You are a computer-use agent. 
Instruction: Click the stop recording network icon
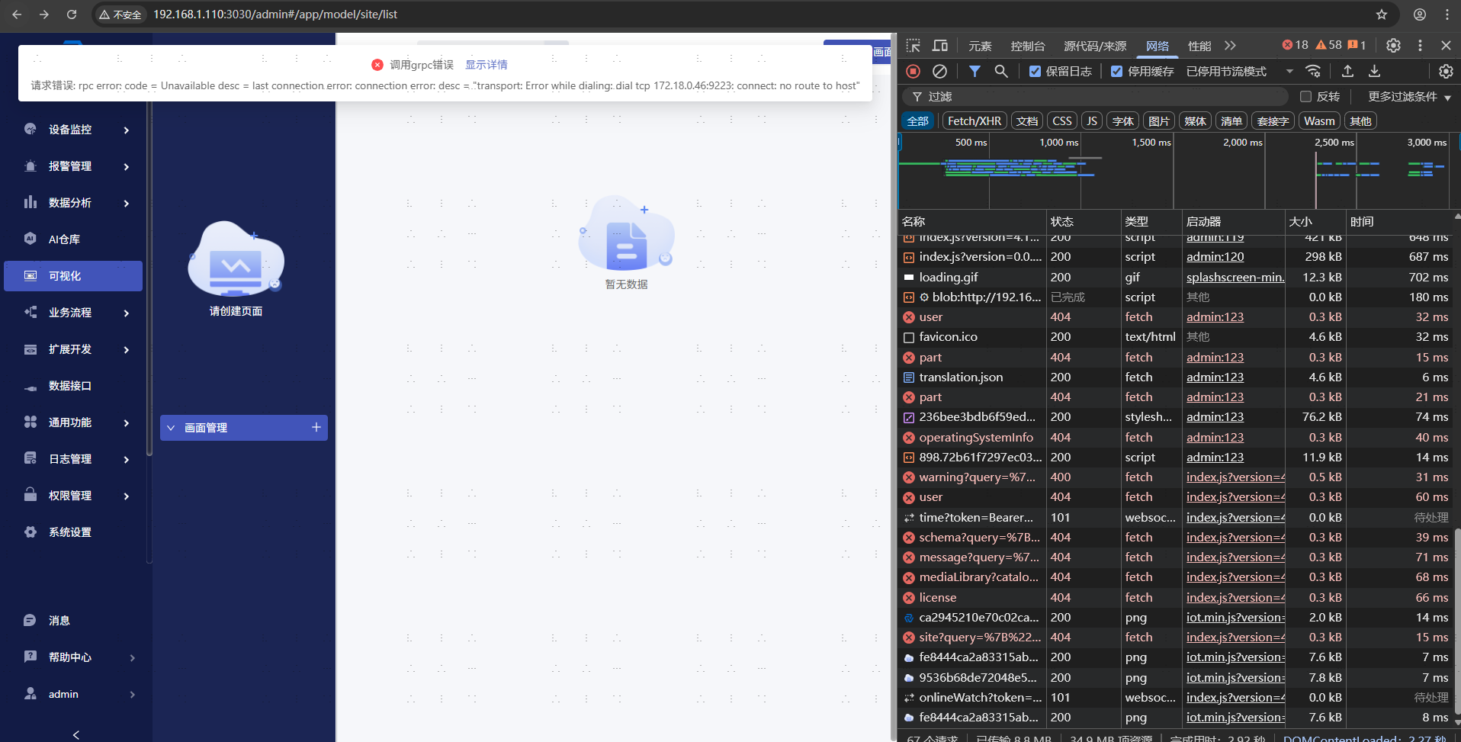[913, 71]
